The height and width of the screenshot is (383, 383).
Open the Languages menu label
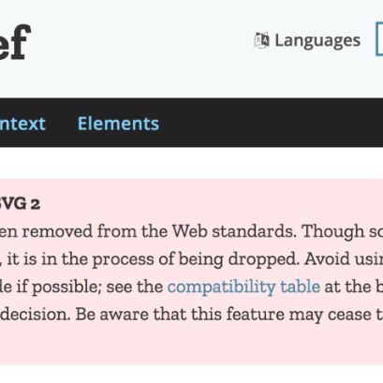(317, 41)
